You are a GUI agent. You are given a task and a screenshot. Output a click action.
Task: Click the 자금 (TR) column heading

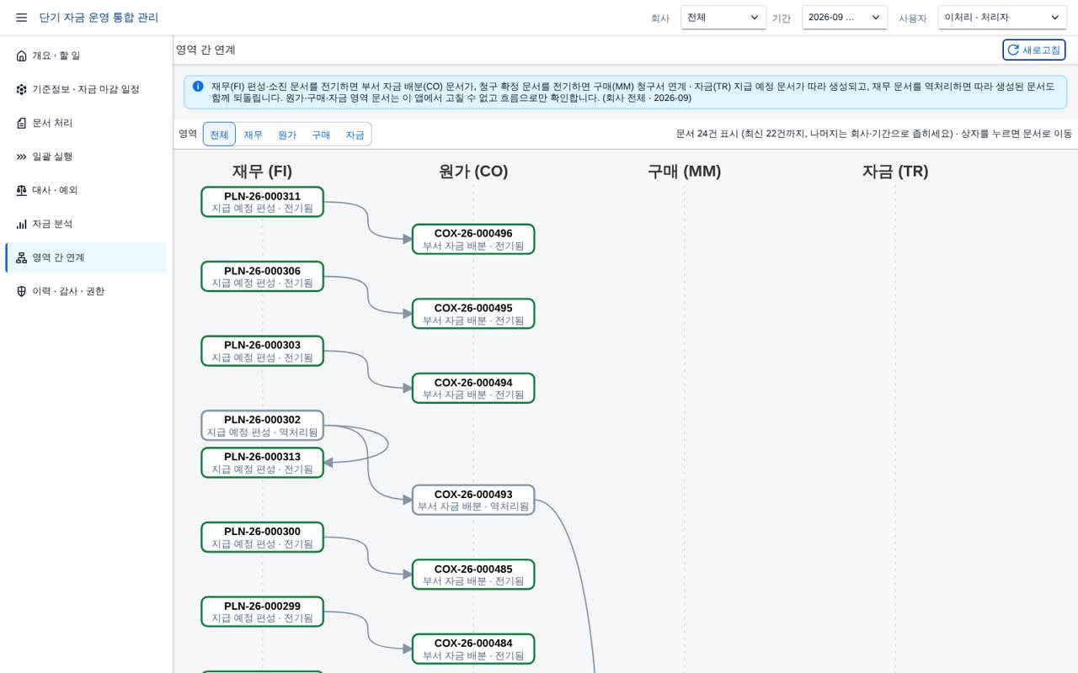(895, 172)
